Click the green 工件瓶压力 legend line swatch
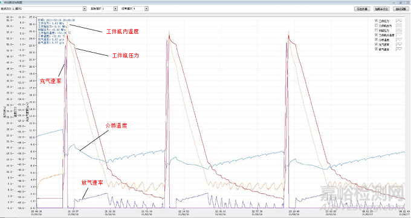The height and width of the screenshot is (218, 411). [x=398, y=25]
